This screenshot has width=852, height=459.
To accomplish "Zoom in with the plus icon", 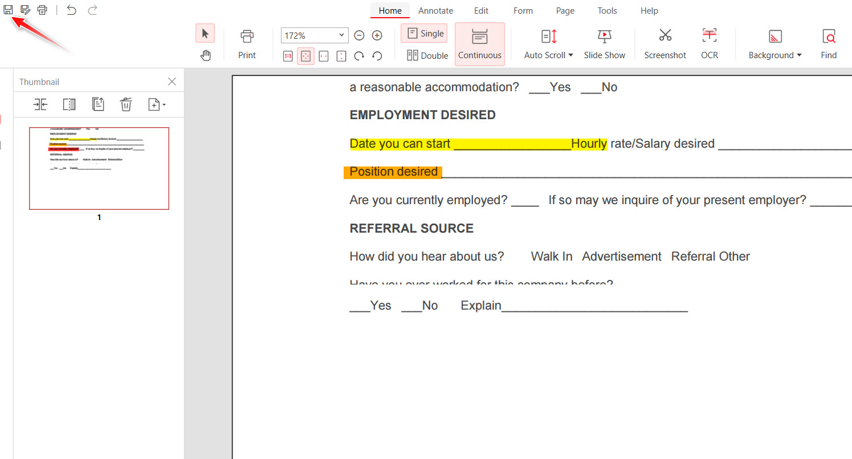I will point(377,35).
